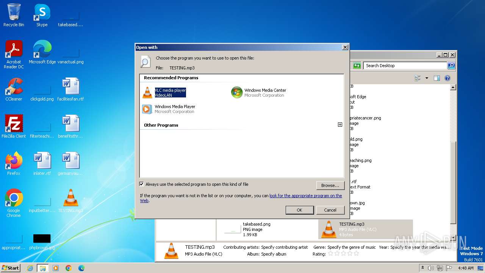Open Recycle Bin desktop icon
The height and width of the screenshot is (273, 485).
point(14,15)
